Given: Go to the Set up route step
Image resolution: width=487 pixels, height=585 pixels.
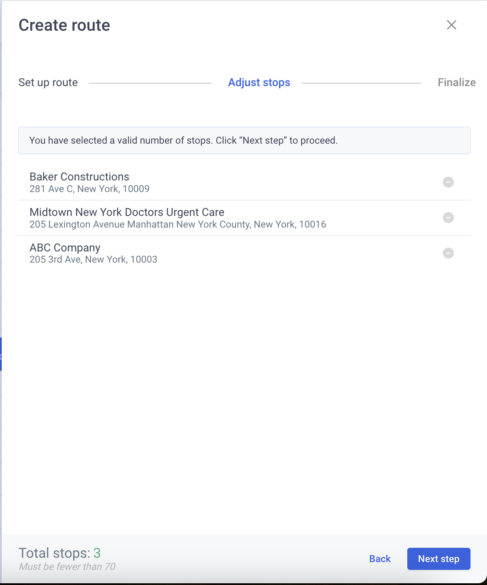Looking at the screenshot, I should tap(48, 82).
